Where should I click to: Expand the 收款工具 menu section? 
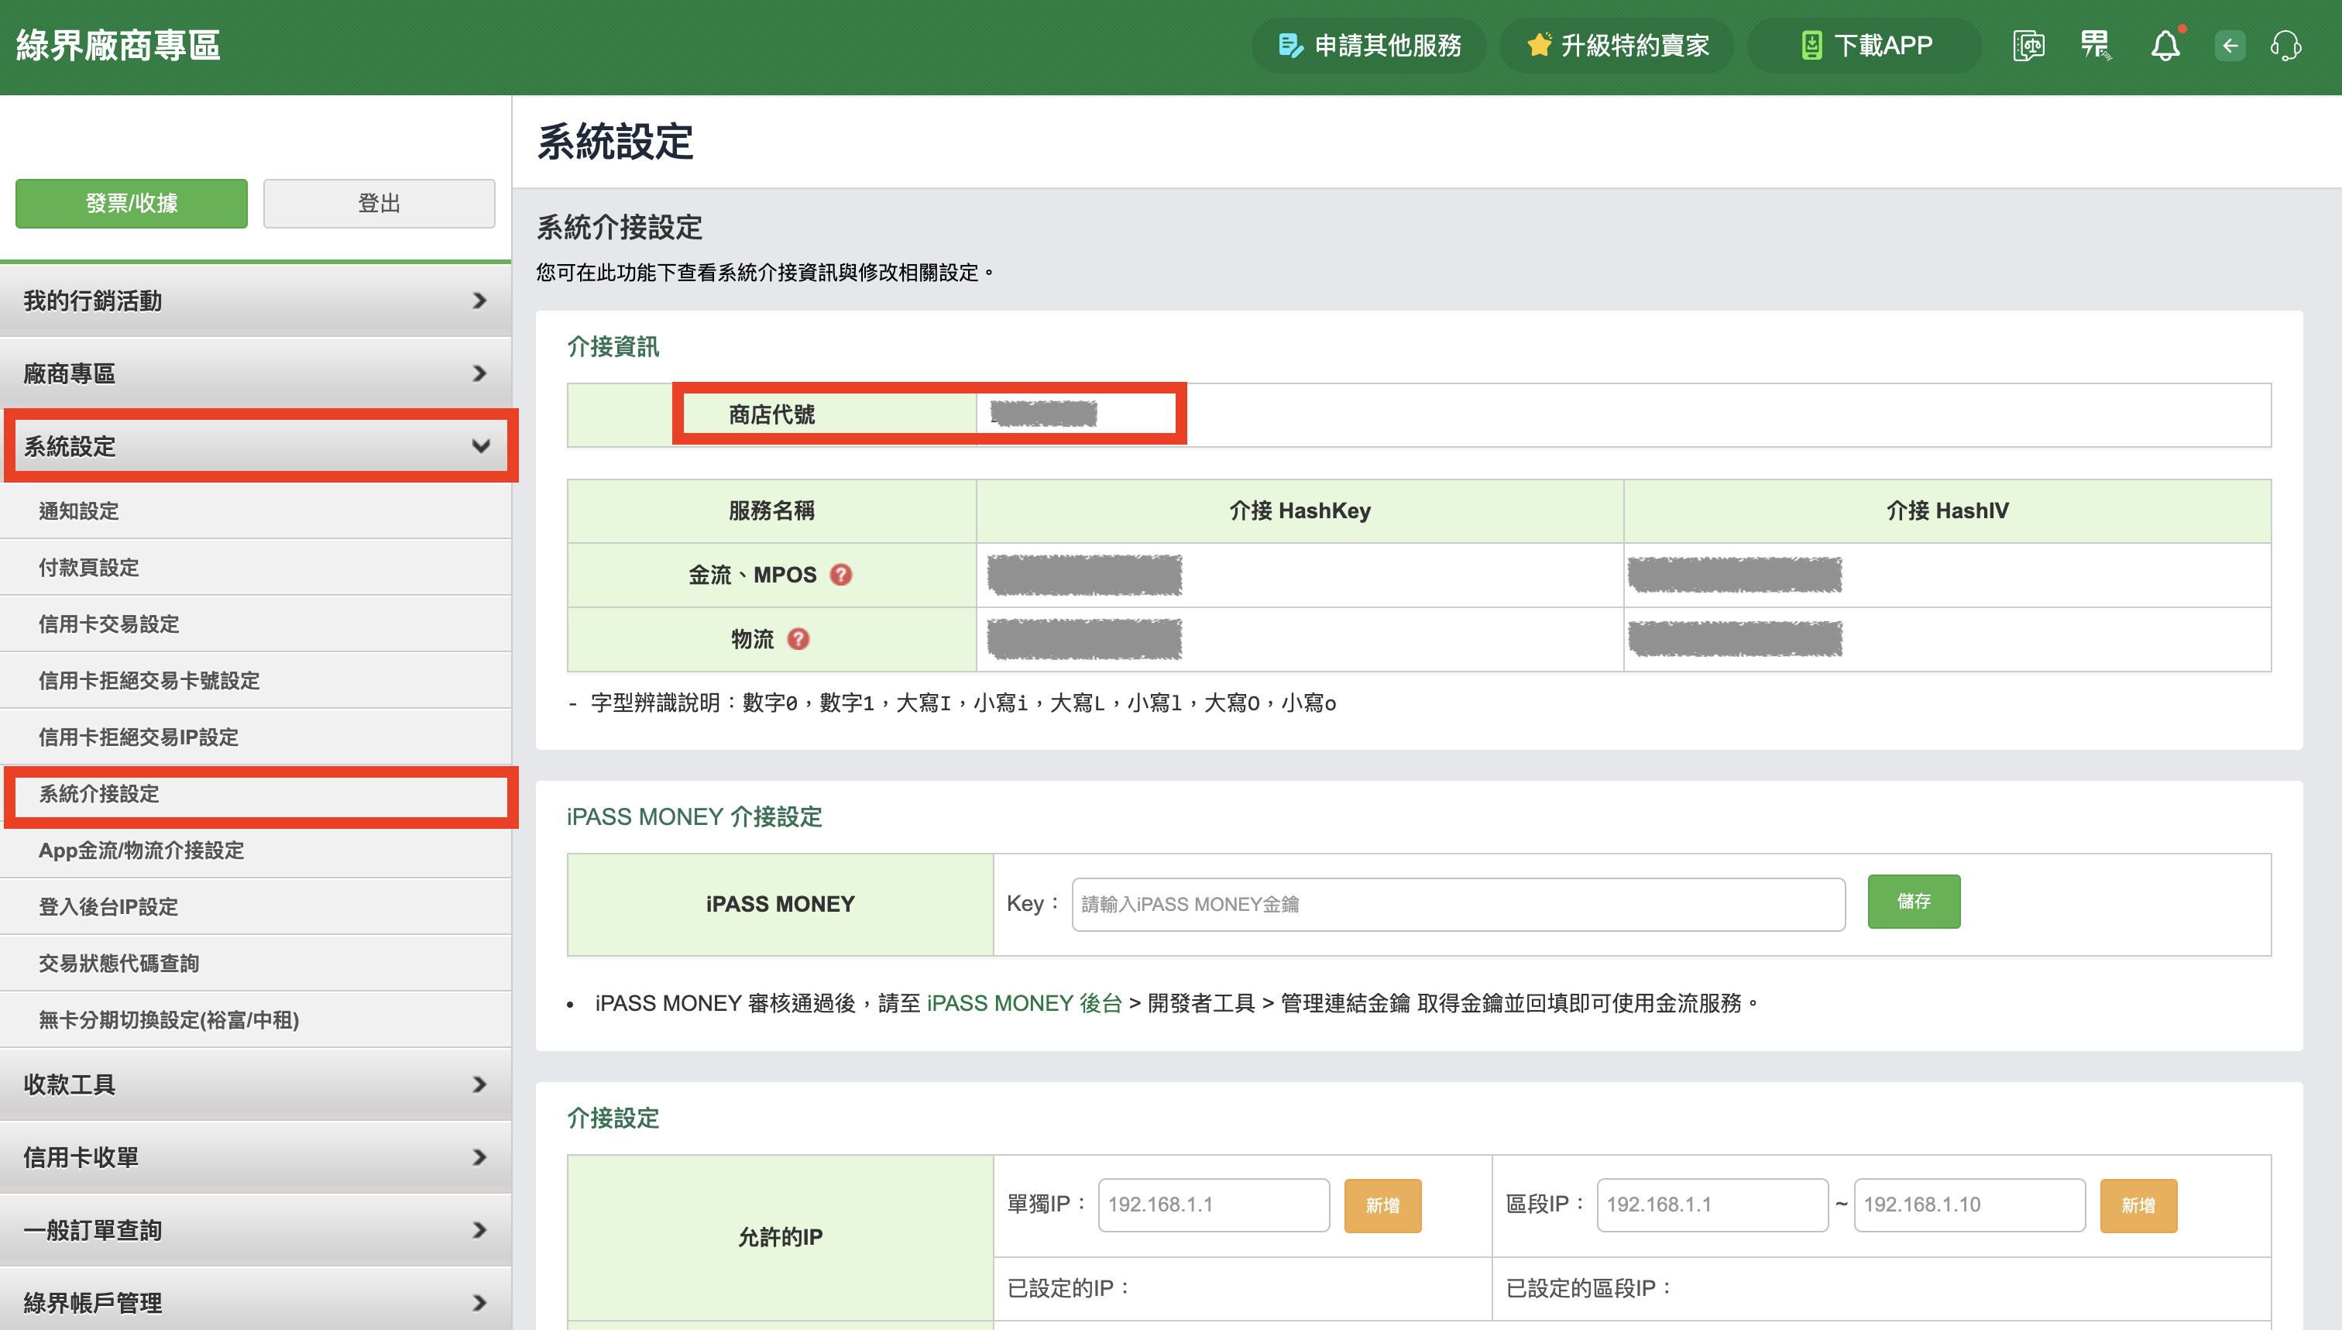[256, 1084]
